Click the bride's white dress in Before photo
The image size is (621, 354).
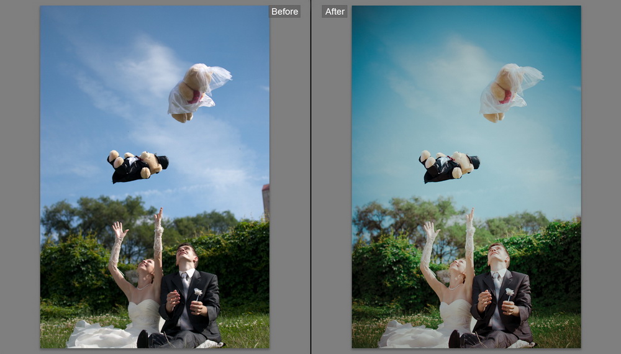point(112,332)
